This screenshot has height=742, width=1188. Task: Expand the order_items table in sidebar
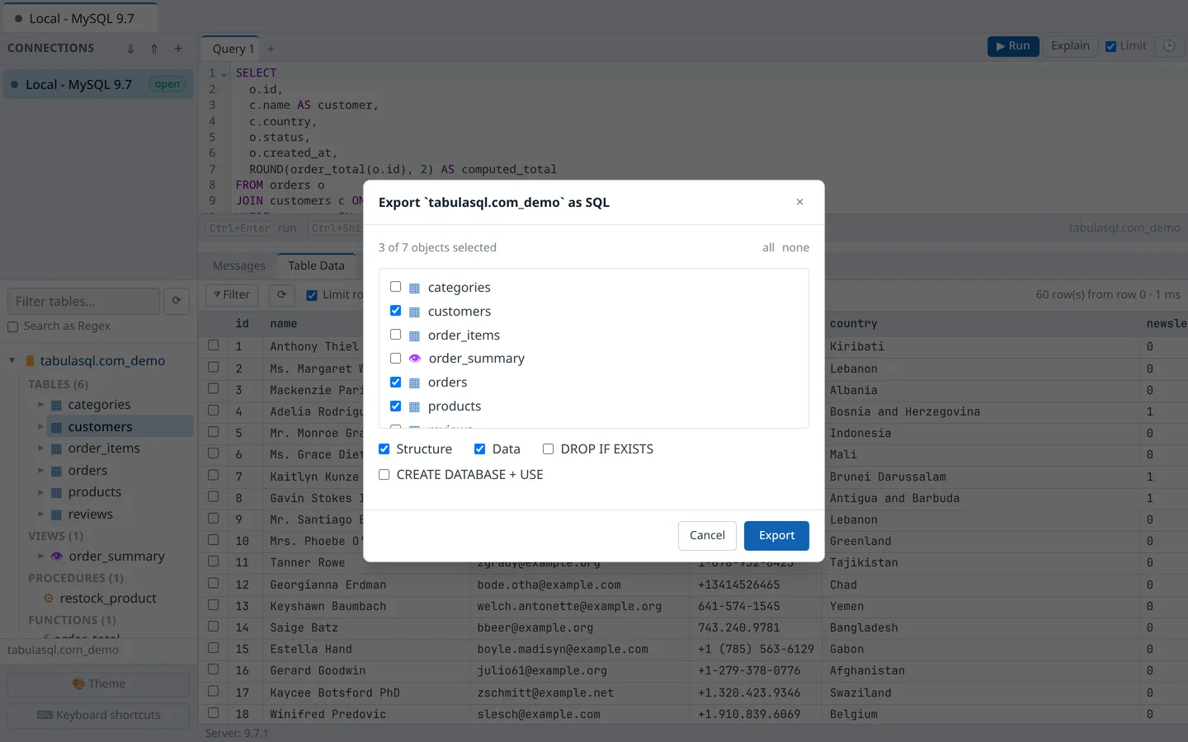40,448
